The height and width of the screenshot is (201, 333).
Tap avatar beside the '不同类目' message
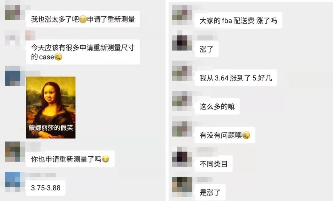[x=182, y=157]
